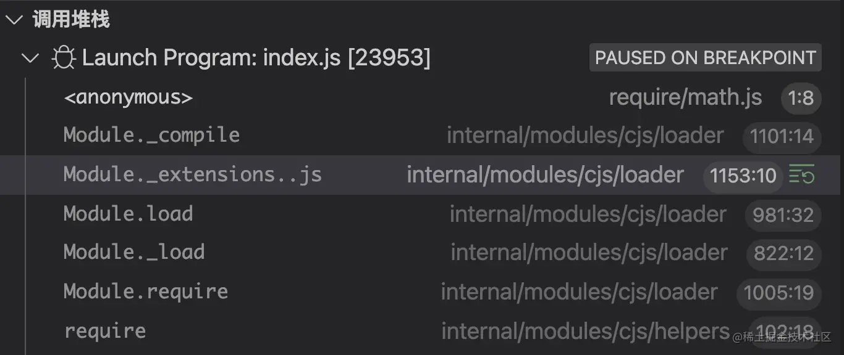The width and height of the screenshot is (844, 355).
Task: Click the 822:12 line position badge
Action: coord(783,253)
